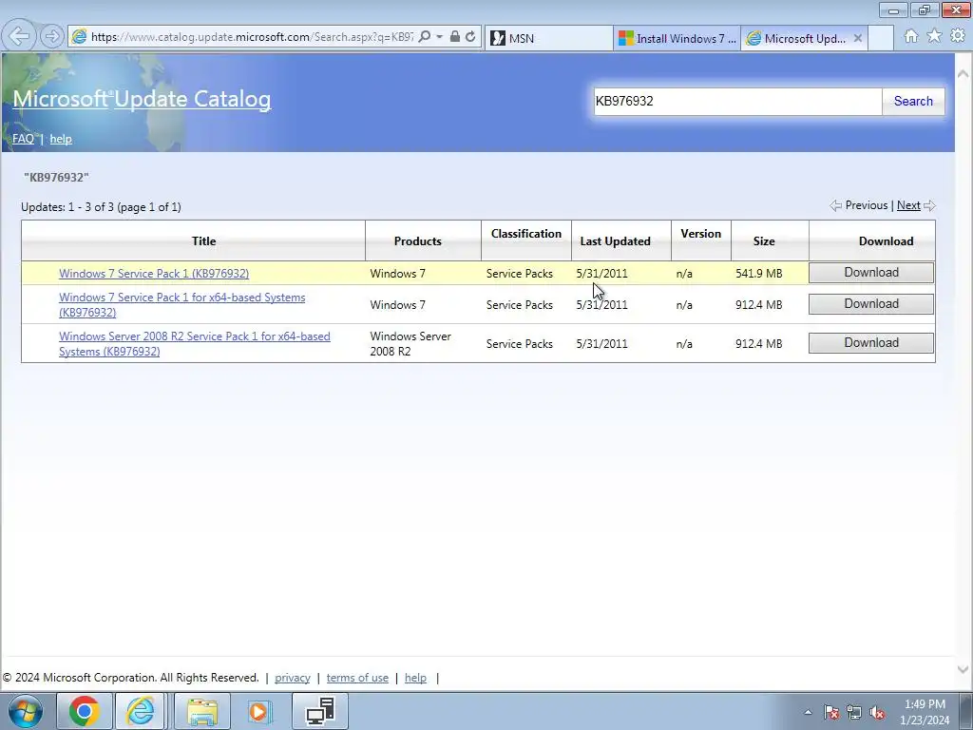This screenshot has height=730, width=973.
Task: Open the help link under the catalog title
Action: (61, 139)
